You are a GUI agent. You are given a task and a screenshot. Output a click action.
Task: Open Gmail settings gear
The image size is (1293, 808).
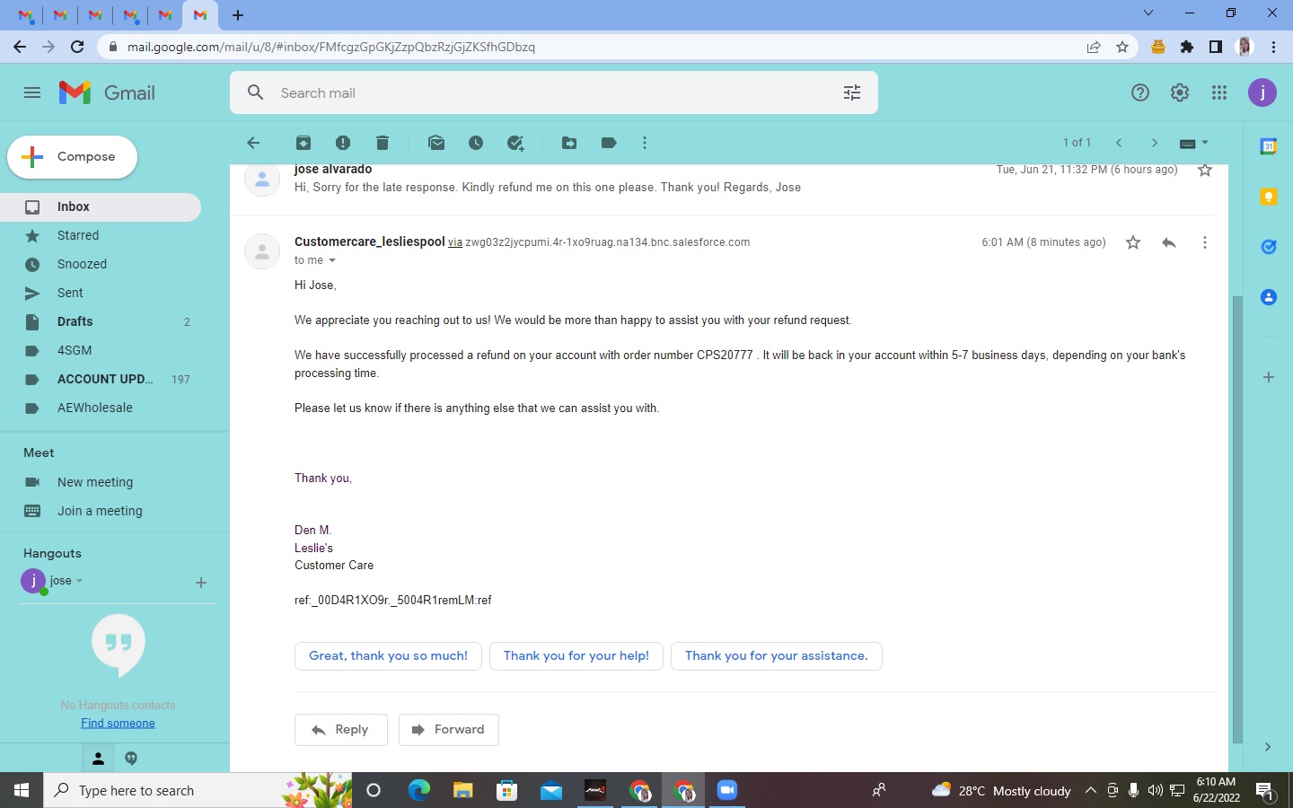pos(1180,92)
